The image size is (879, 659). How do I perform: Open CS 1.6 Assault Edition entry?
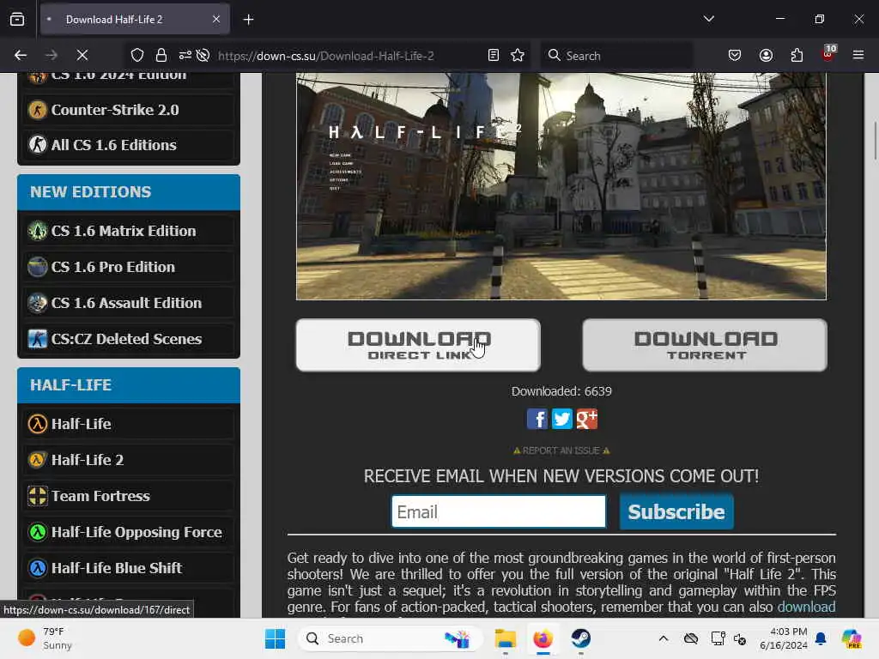[129, 303]
